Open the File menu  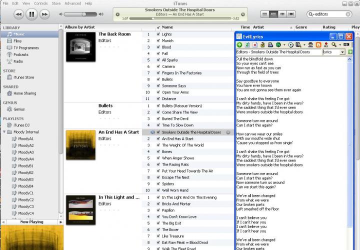[5, 3]
